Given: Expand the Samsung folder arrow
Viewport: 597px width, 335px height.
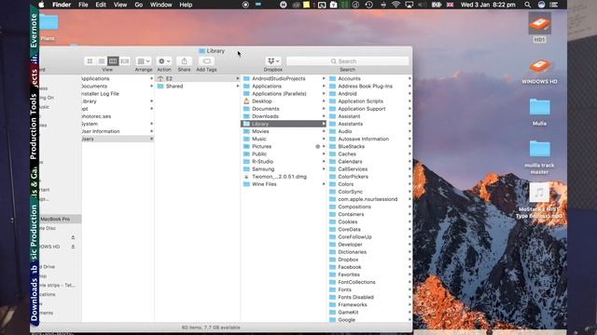Looking at the screenshot, I should pyautogui.click(x=324, y=169).
